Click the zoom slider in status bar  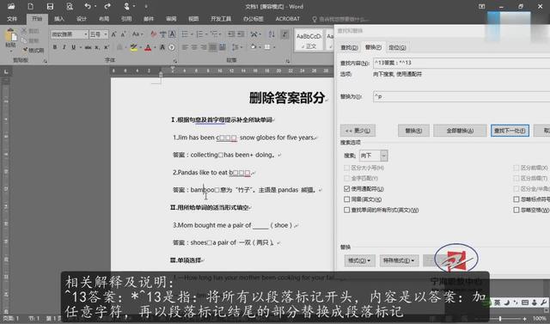click(x=500, y=318)
